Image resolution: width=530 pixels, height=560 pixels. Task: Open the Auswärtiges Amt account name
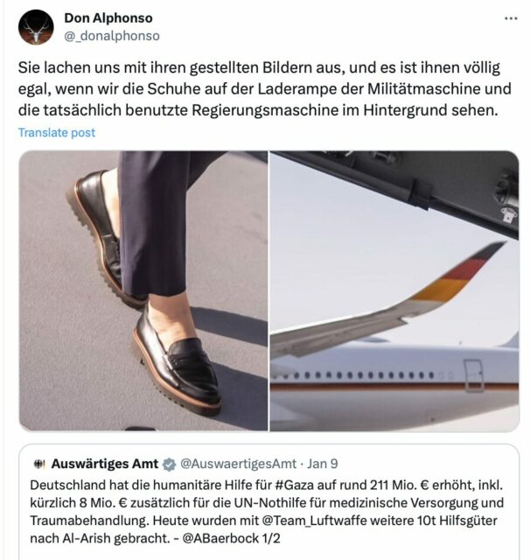tap(105, 464)
